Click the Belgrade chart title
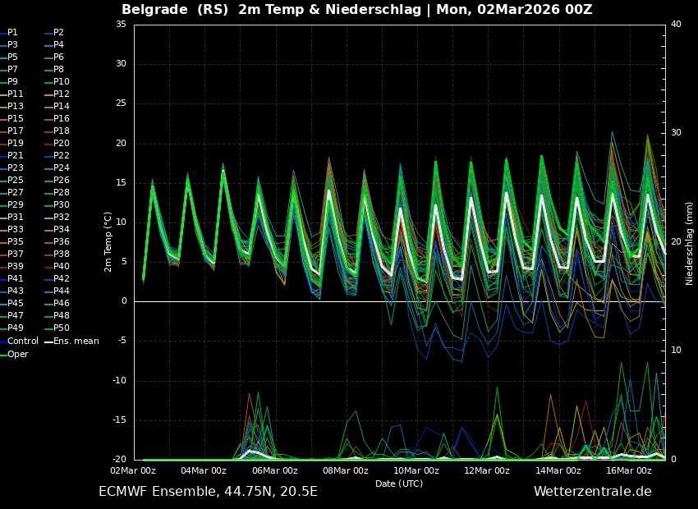The width and height of the screenshot is (698, 509). 356,10
